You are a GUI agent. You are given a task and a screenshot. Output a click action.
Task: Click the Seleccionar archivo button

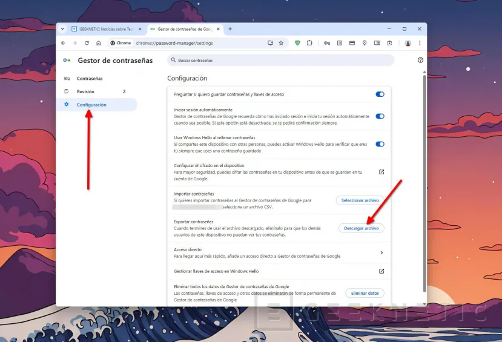[x=360, y=200]
